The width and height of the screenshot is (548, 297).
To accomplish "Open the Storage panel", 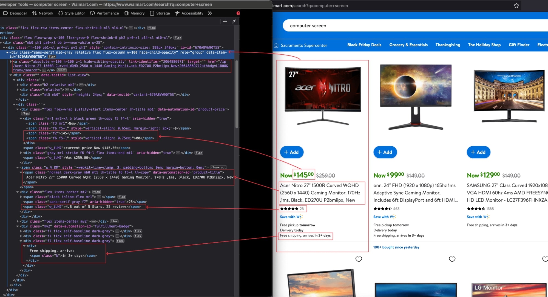I will [160, 13].
